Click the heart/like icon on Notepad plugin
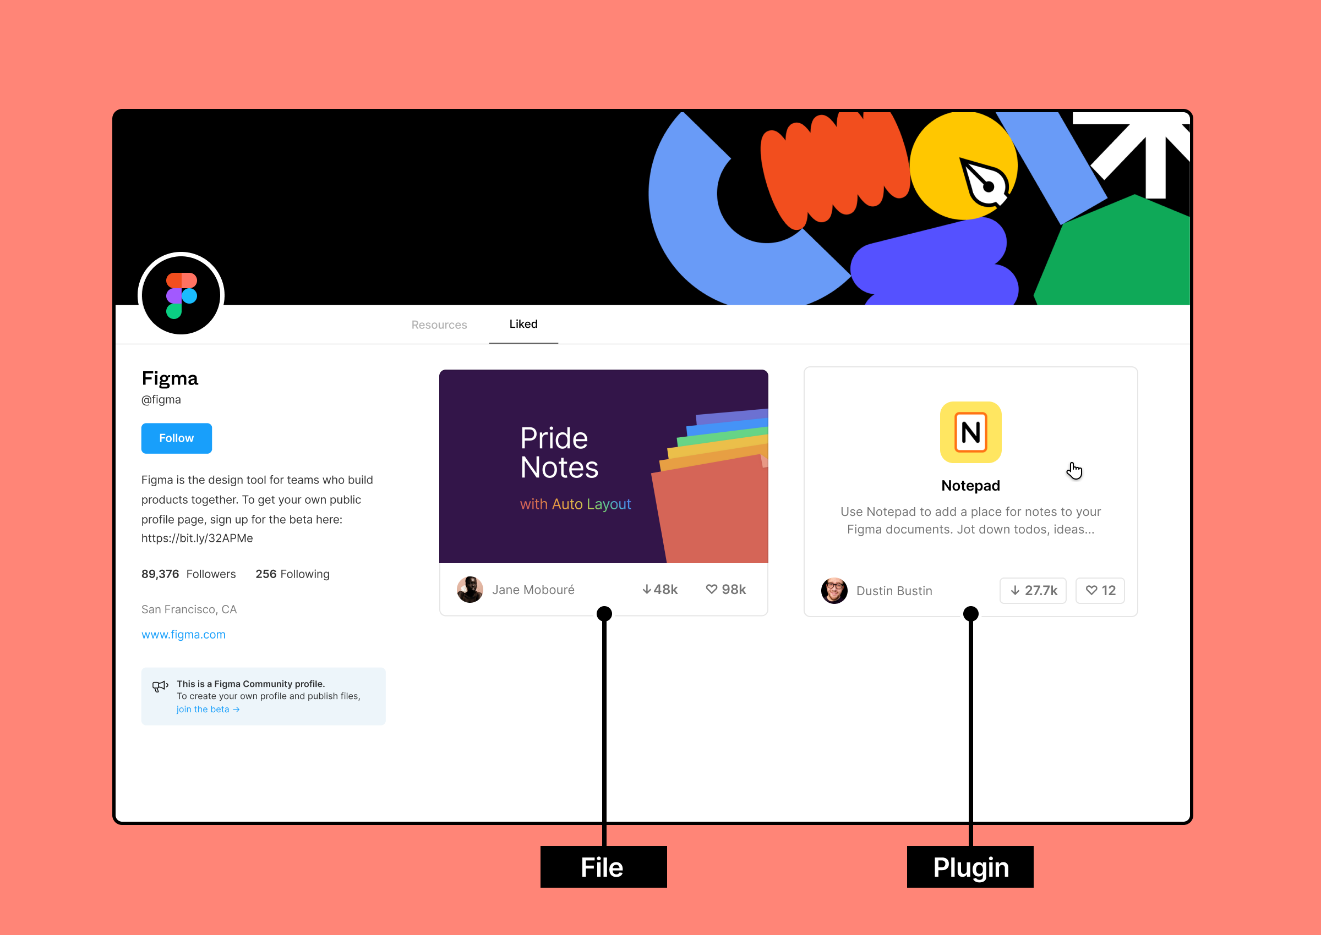 coord(1091,589)
